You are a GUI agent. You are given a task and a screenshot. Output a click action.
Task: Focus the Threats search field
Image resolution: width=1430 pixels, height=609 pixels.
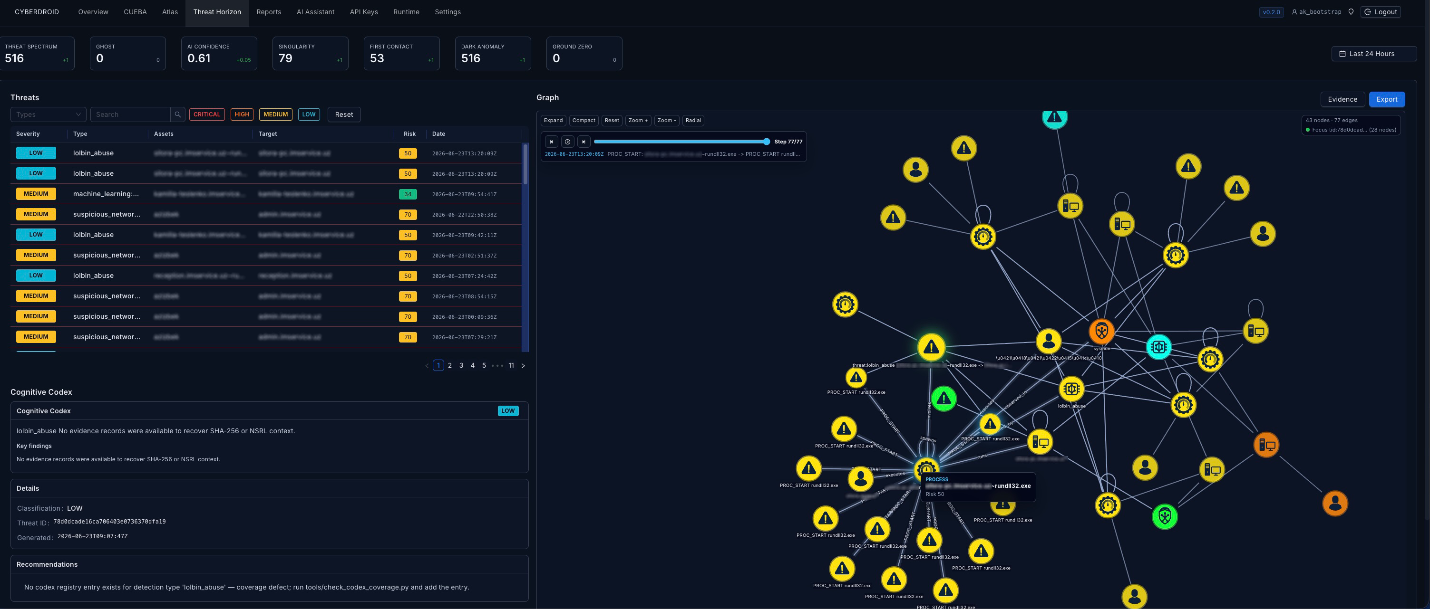(130, 114)
